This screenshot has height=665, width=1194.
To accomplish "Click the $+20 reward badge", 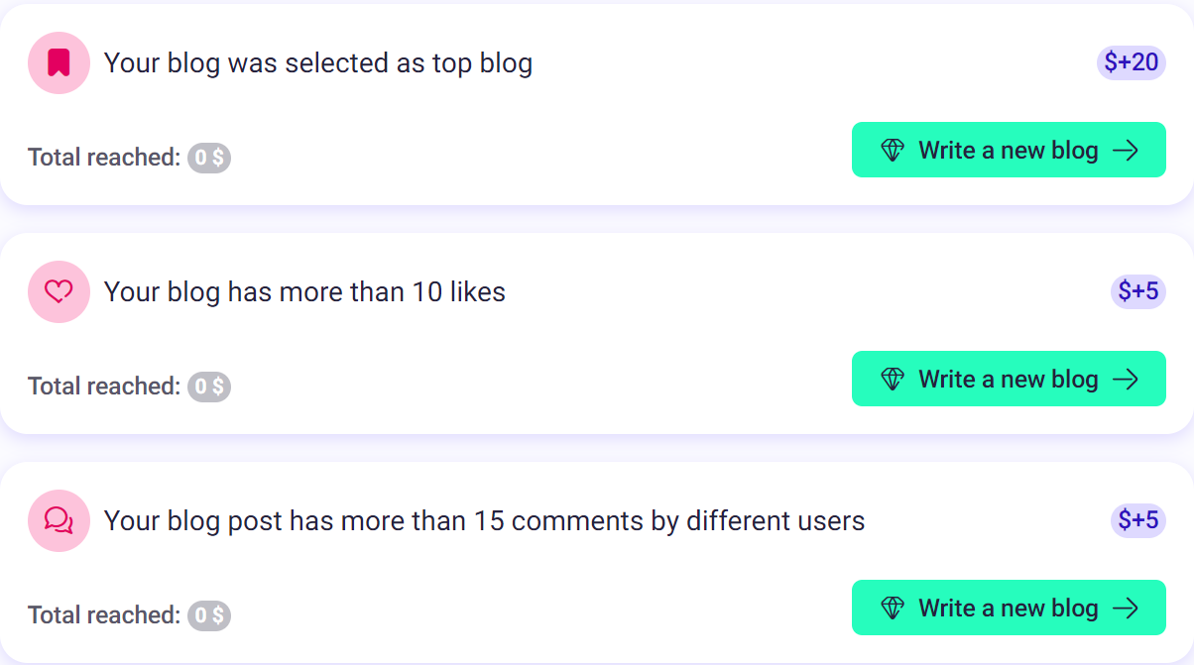I will tap(1132, 62).
